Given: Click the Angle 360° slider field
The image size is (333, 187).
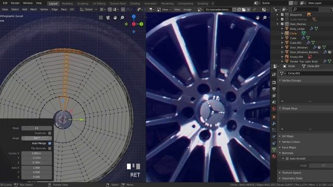Looking at the screenshot, I should click(36, 138).
